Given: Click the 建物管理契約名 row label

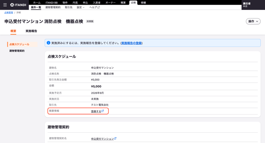Looking at the screenshot, I should (58, 138).
